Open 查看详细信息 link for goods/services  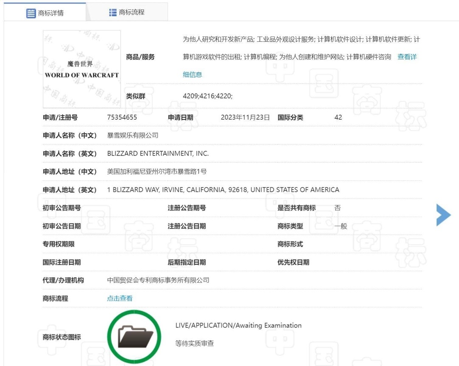407,57
